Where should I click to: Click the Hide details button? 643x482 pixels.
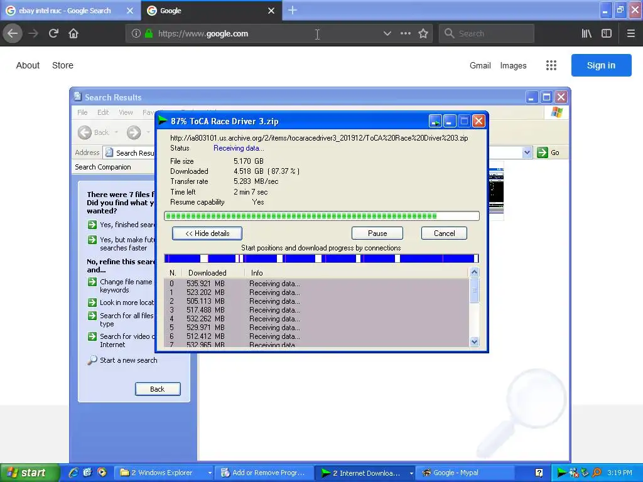[207, 233]
